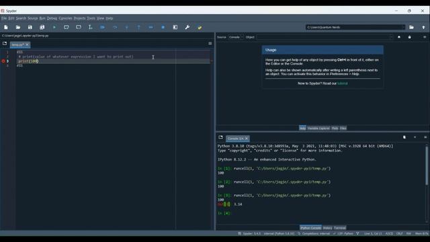
Task: Switch to the Terminal tab
Action: click(340, 228)
